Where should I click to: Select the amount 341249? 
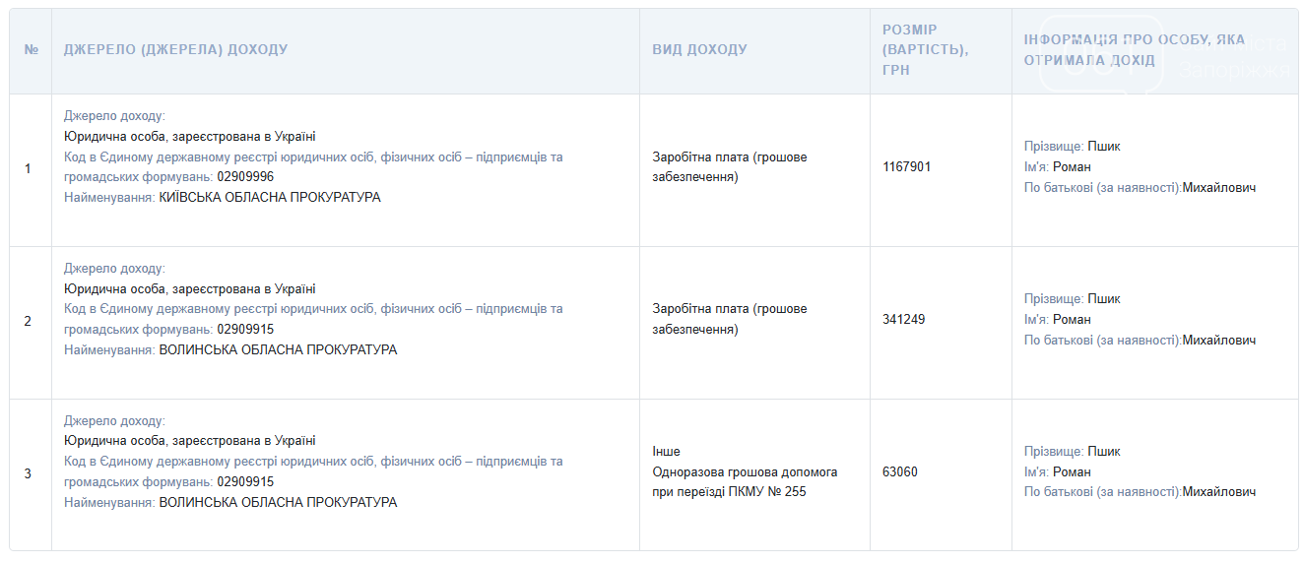click(903, 320)
